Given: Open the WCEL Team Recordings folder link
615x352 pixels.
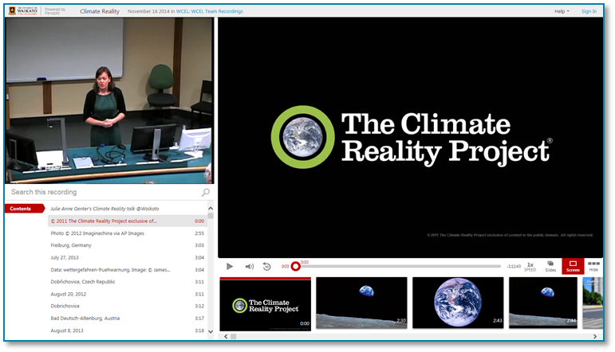Looking at the screenshot, I should 210,11.
